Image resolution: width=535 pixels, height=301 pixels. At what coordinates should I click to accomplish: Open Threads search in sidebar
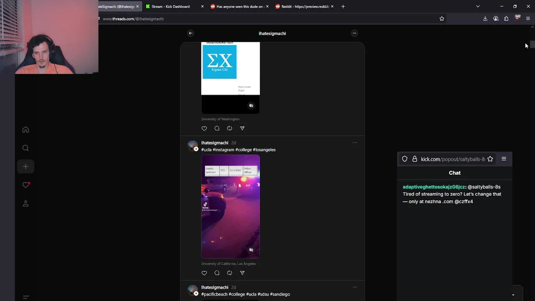[25, 148]
